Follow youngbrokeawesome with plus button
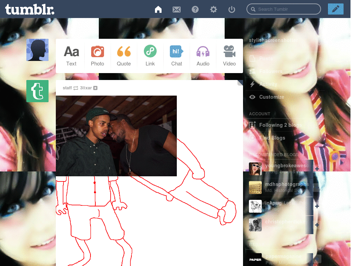 pyautogui.click(x=317, y=169)
